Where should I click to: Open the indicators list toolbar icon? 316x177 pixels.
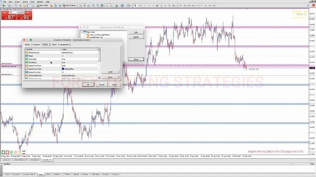click(x=117, y=5)
